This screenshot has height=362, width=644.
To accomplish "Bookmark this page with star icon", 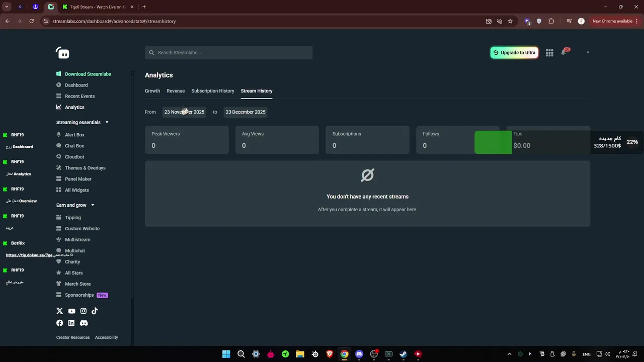I will tap(510, 21).
